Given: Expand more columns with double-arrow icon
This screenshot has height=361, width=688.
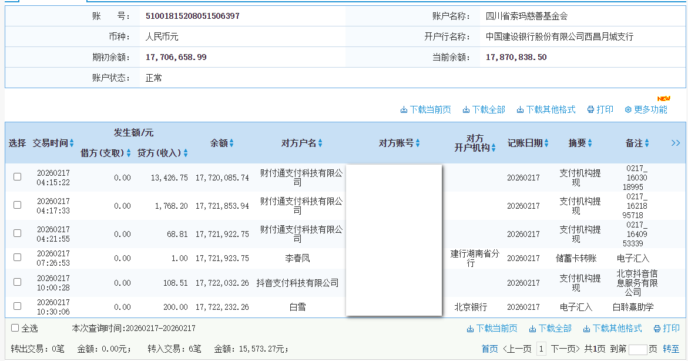Looking at the screenshot, I should 676,143.
